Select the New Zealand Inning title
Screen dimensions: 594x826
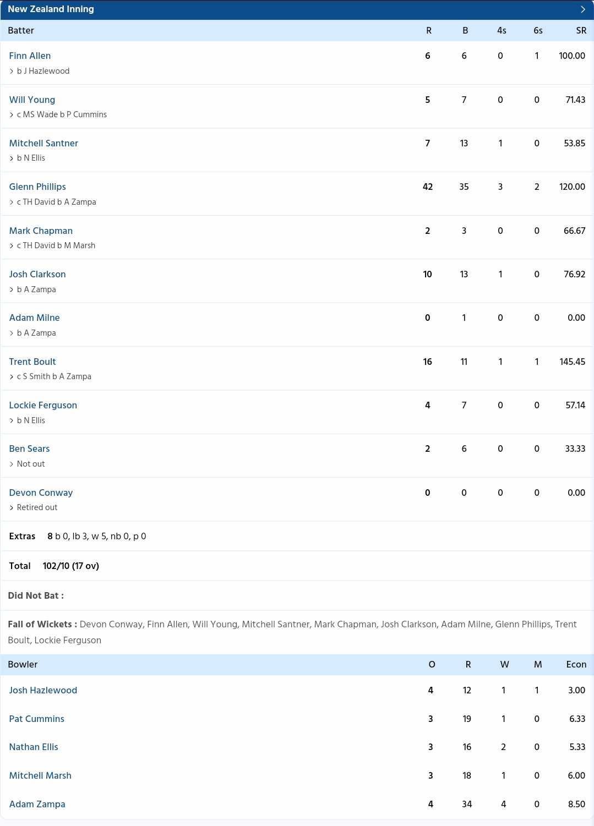click(x=51, y=9)
